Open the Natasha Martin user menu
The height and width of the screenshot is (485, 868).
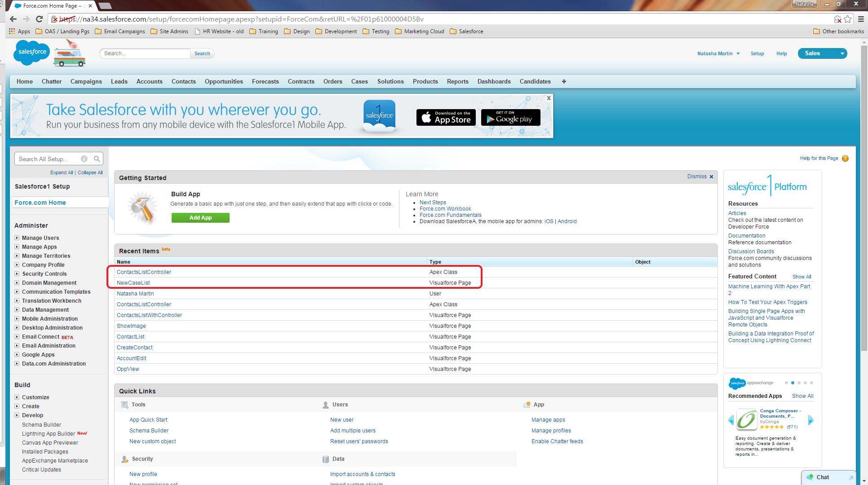[718, 53]
